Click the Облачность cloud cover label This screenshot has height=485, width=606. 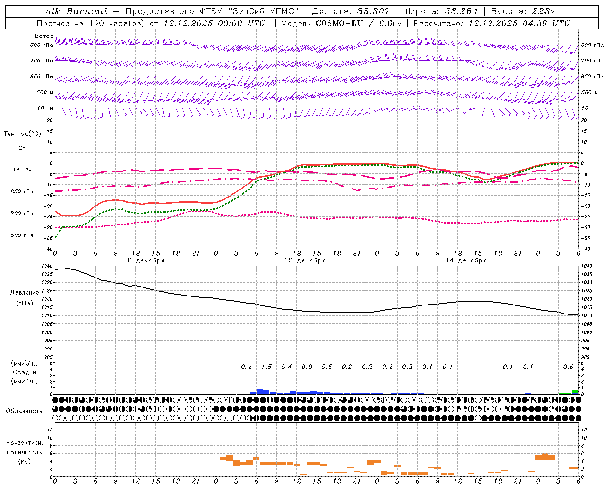coord(24,411)
